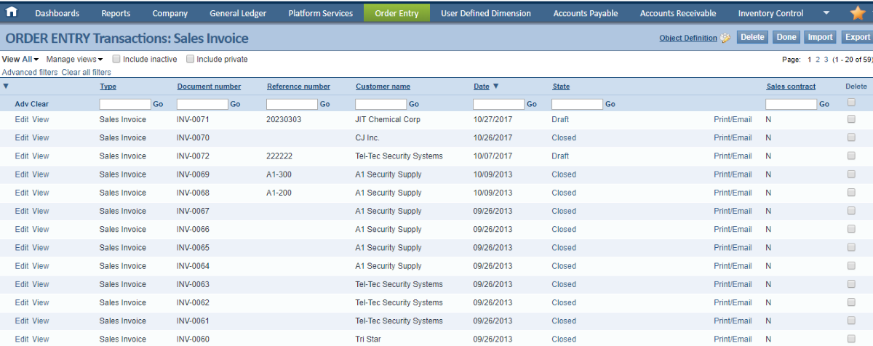Click the Export button
The image size is (873, 346).
(857, 37)
